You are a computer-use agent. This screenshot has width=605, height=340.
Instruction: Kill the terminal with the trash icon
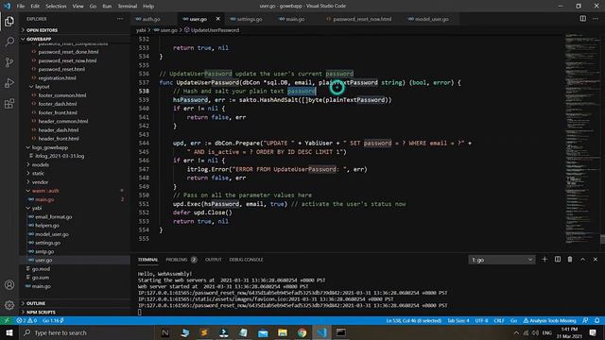point(570,260)
